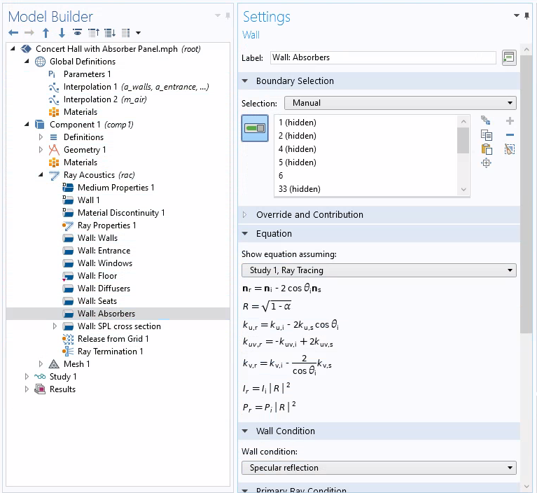Move the selected node up
This screenshot has width=537, height=493.
(x=46, y=33)
